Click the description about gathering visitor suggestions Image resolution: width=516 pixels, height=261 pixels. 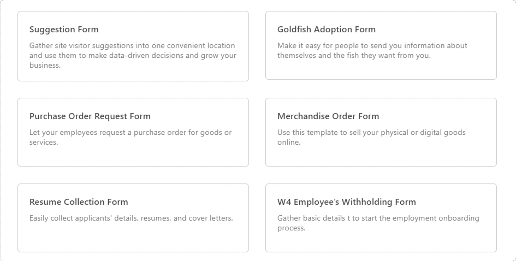[x=133, y=55]
